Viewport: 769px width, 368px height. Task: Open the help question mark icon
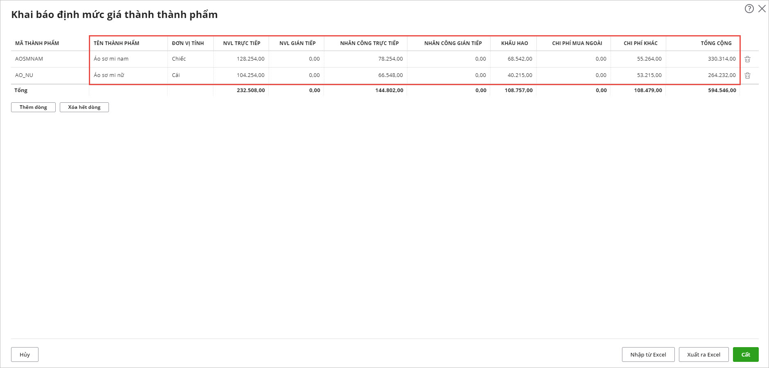pos(749,9)
